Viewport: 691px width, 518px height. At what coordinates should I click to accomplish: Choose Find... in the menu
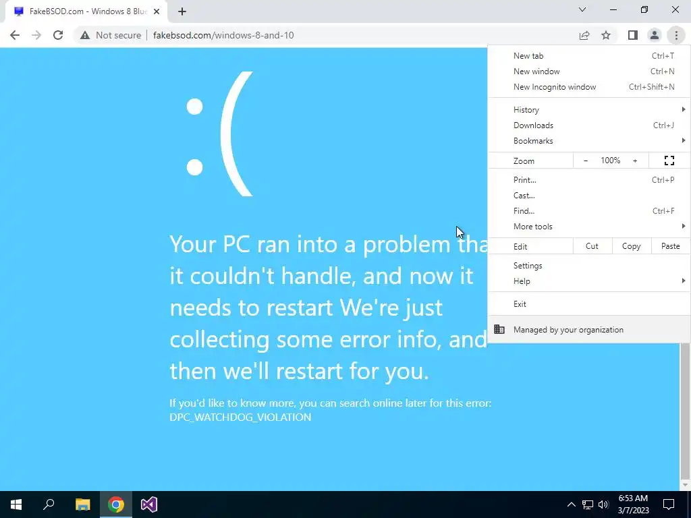[x=589, y=211]
